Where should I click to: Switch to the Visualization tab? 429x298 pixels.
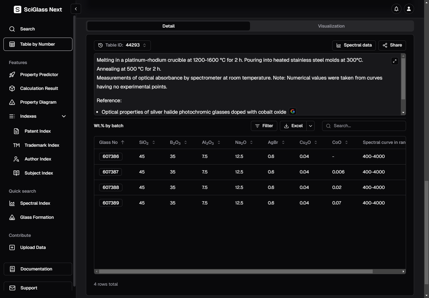[x=331, y=26]
